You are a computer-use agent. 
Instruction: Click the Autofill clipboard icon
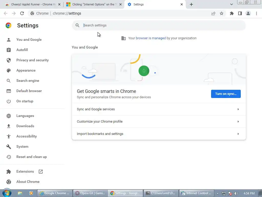9,50
